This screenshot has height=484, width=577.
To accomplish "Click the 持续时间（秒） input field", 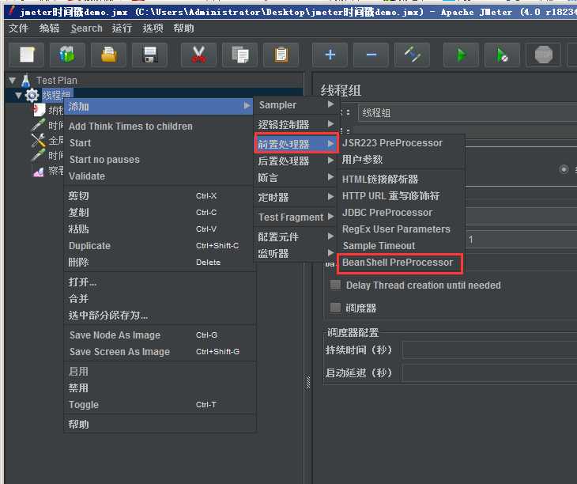I will pyautogui.click(x=490, y=350).
